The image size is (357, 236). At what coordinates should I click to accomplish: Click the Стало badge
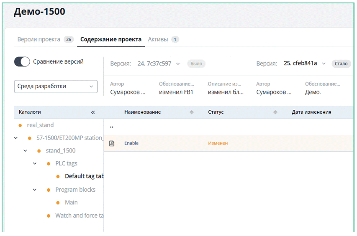click(x=341, y=63)
